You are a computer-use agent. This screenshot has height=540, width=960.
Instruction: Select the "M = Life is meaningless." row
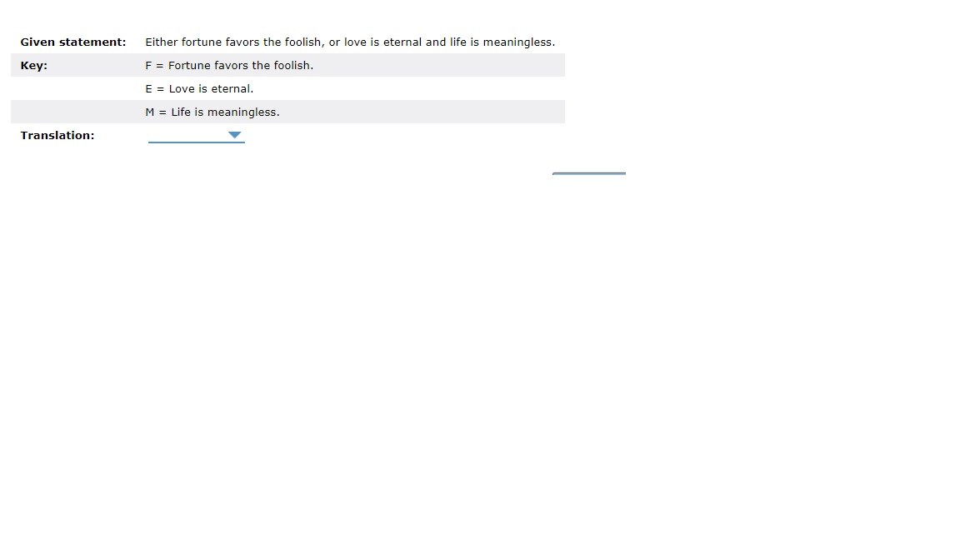(287, 112)
